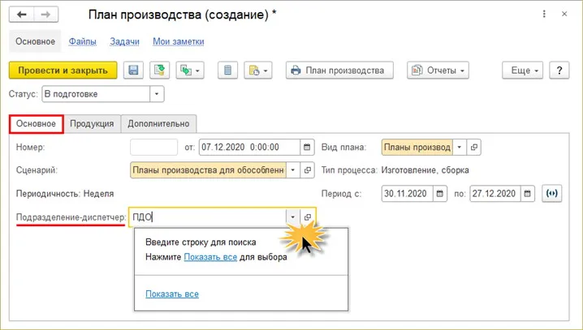Image resolution: width=583 pixels, height=330 pixels.
Task: Open the Отчеты dropdown menu
Action: [x=438, y=71]
